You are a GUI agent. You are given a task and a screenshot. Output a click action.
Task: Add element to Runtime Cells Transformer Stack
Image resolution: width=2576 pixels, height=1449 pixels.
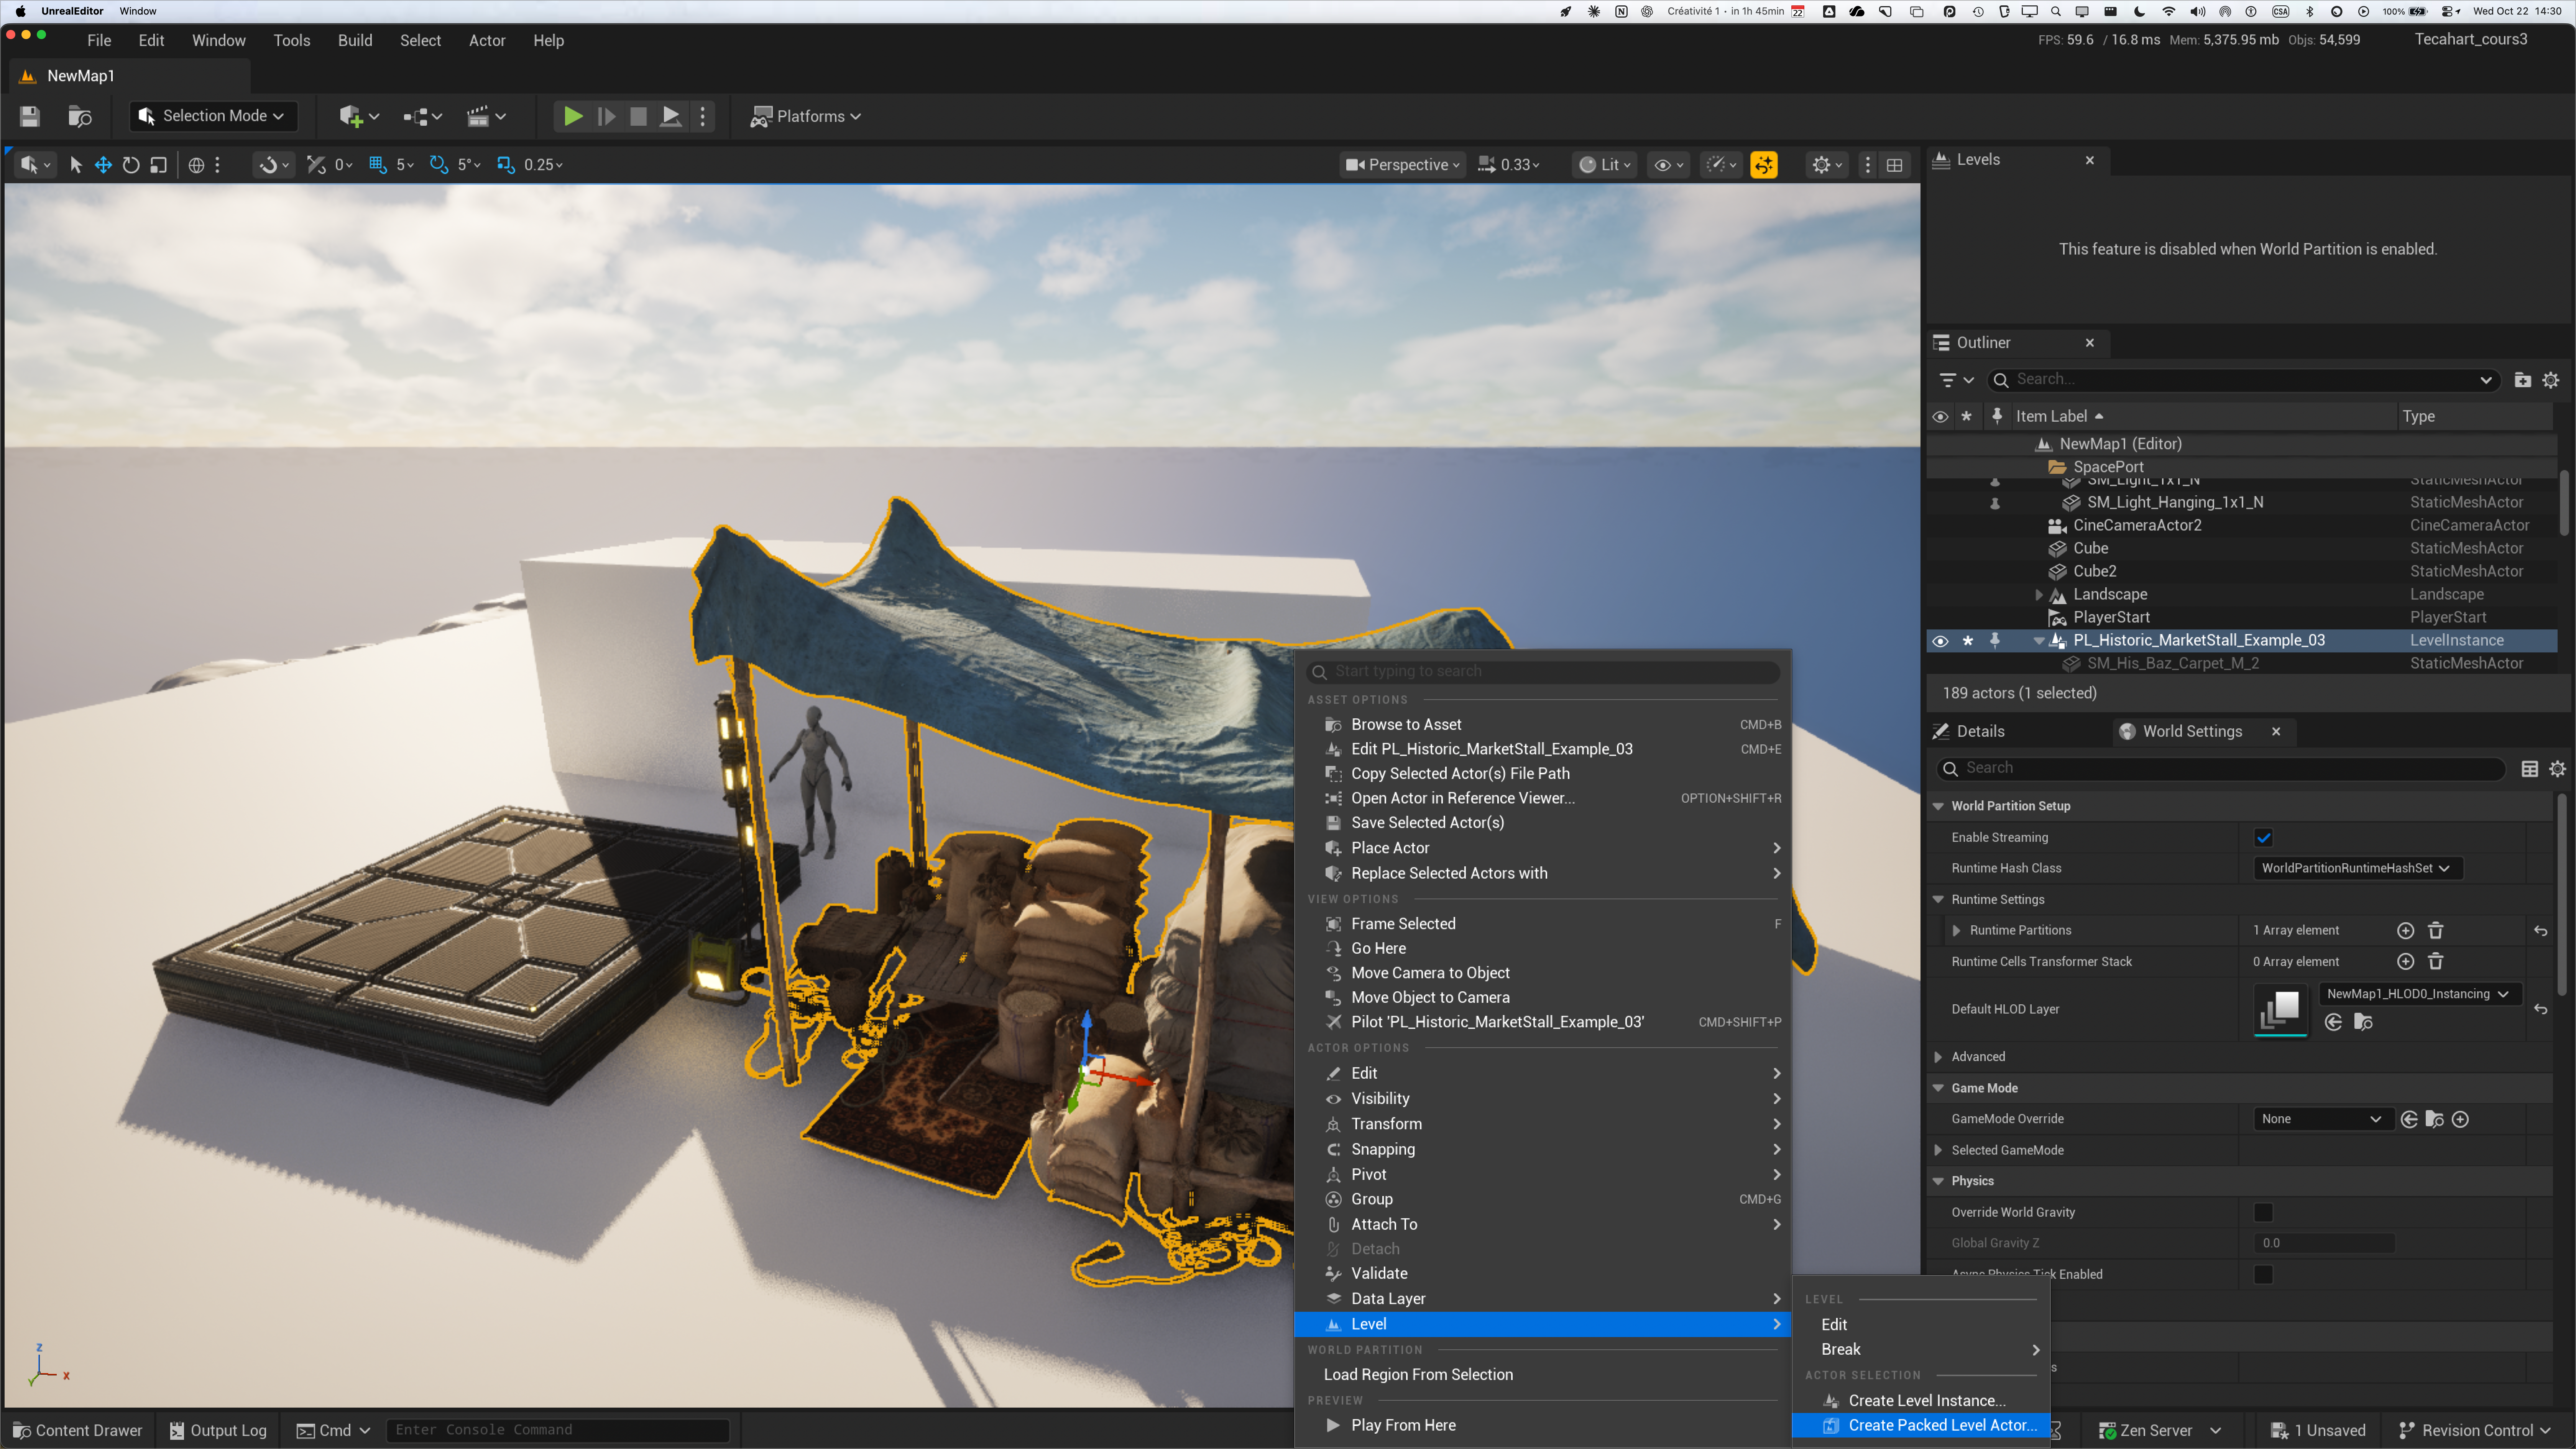coord(2406,962)
